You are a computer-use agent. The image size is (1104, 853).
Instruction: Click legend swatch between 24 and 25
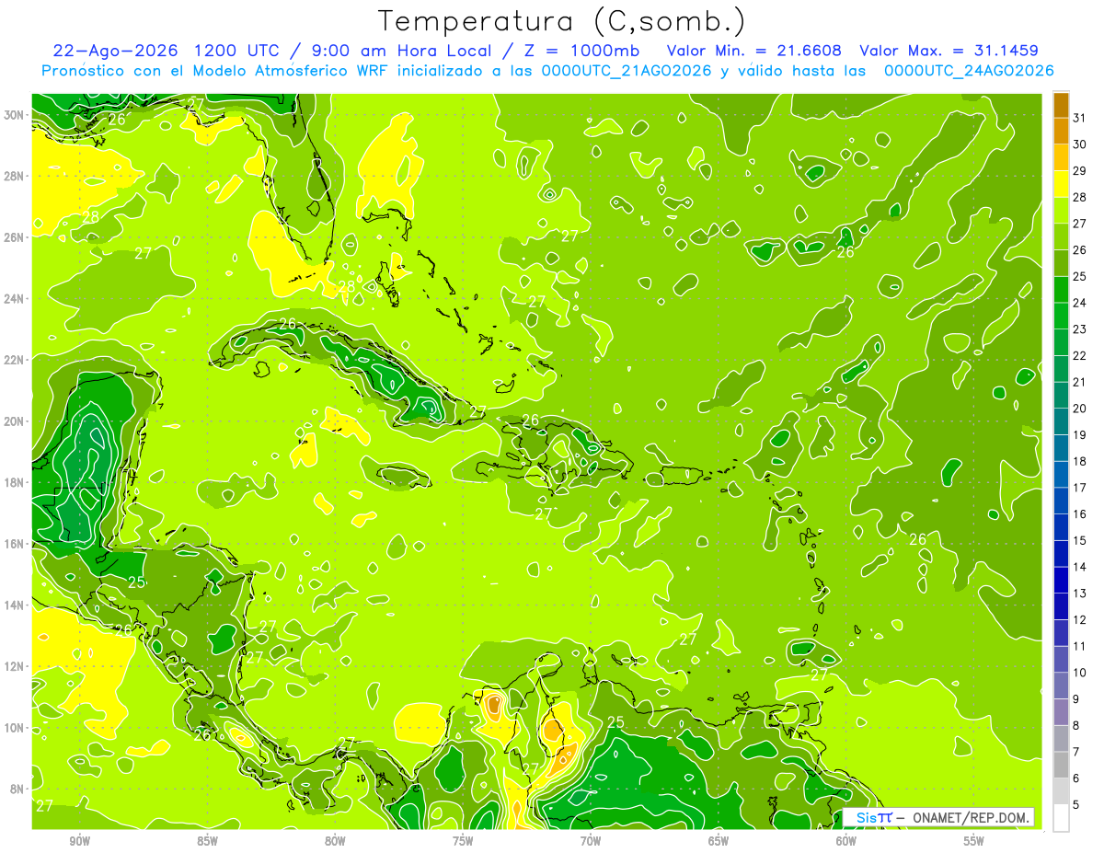(1062, 290)
